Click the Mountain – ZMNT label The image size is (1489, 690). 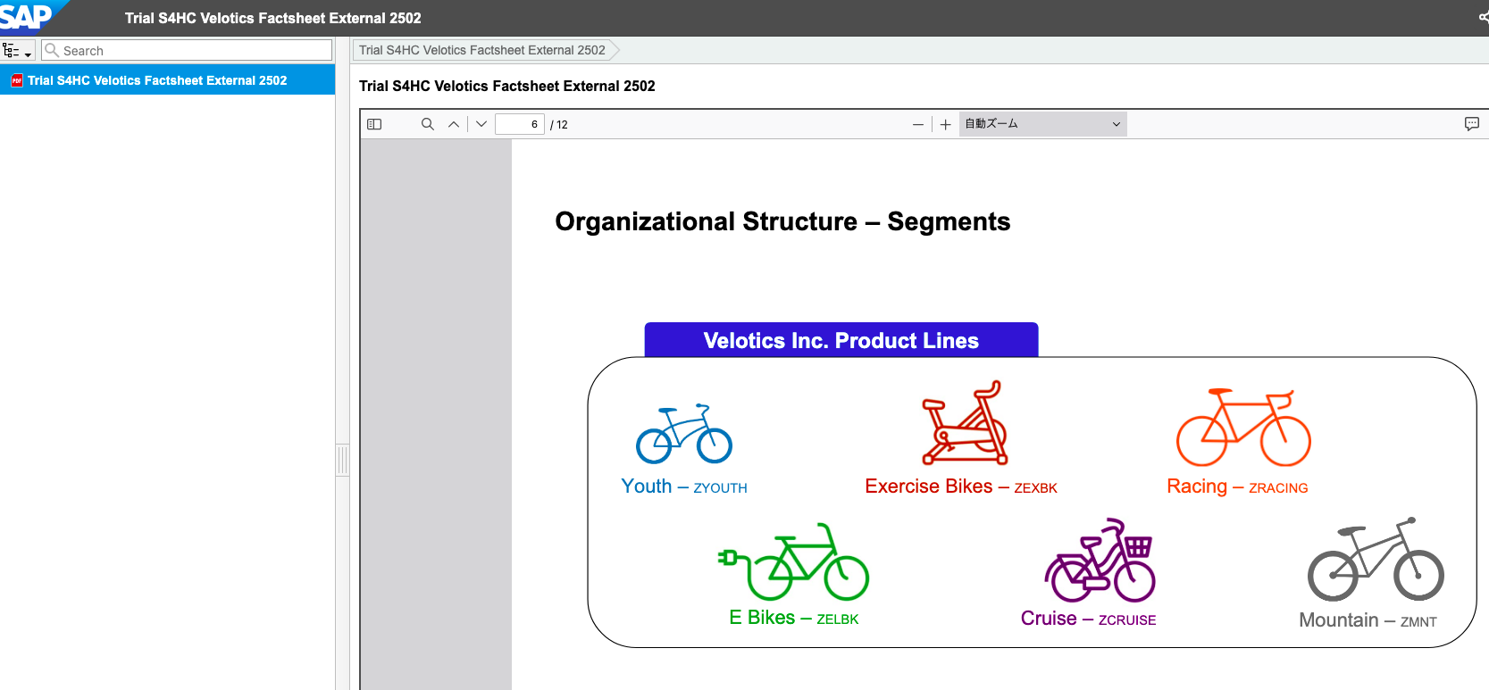1368,620
